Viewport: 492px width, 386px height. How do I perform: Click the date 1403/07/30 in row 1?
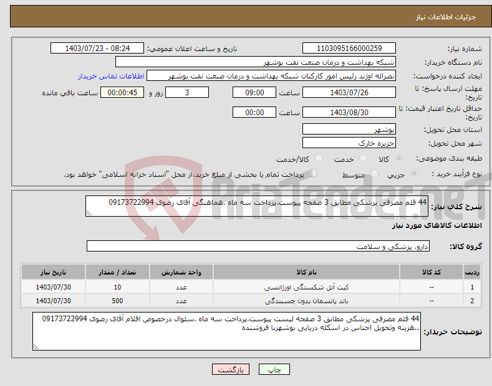(54, 287)
